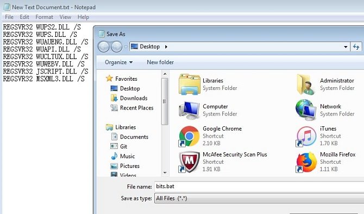This screenshot has width=364, height=214.
Task: Click the Favorites star icon
Action: [x=109, y=79]
